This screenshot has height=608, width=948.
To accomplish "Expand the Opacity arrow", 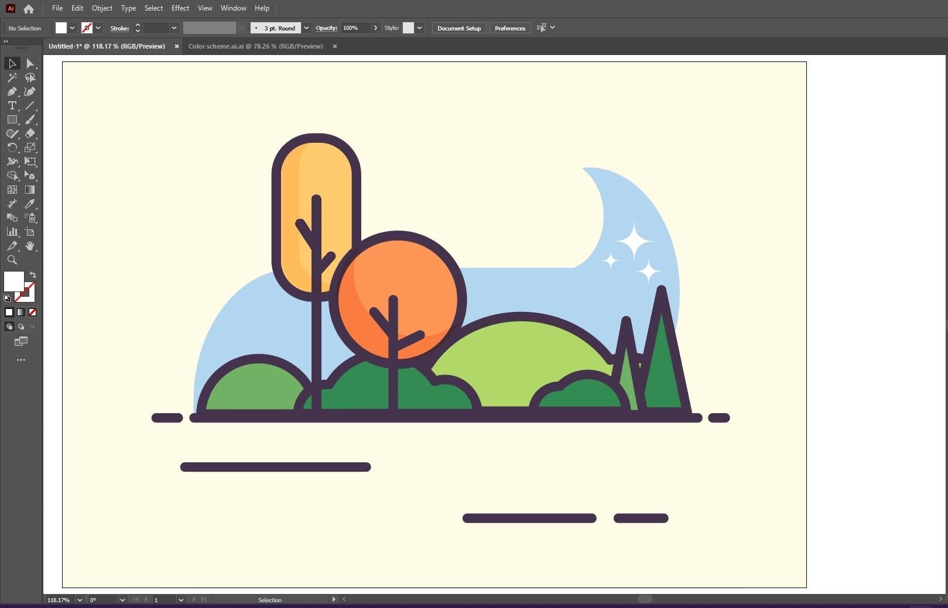I will pos(375,28).
